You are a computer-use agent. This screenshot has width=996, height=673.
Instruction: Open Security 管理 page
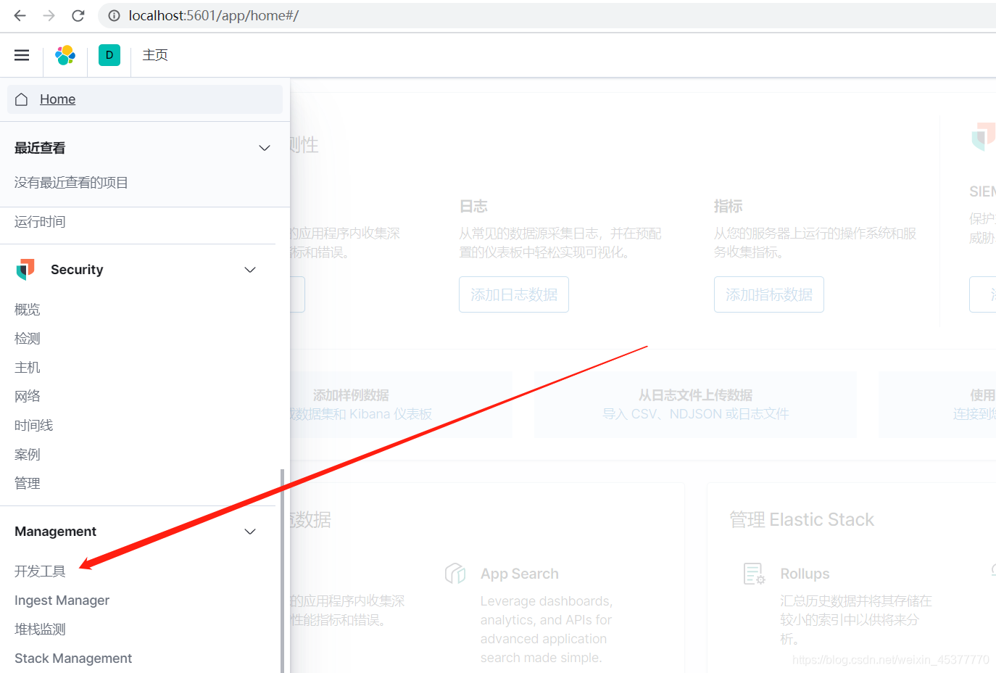coord(28,484)
